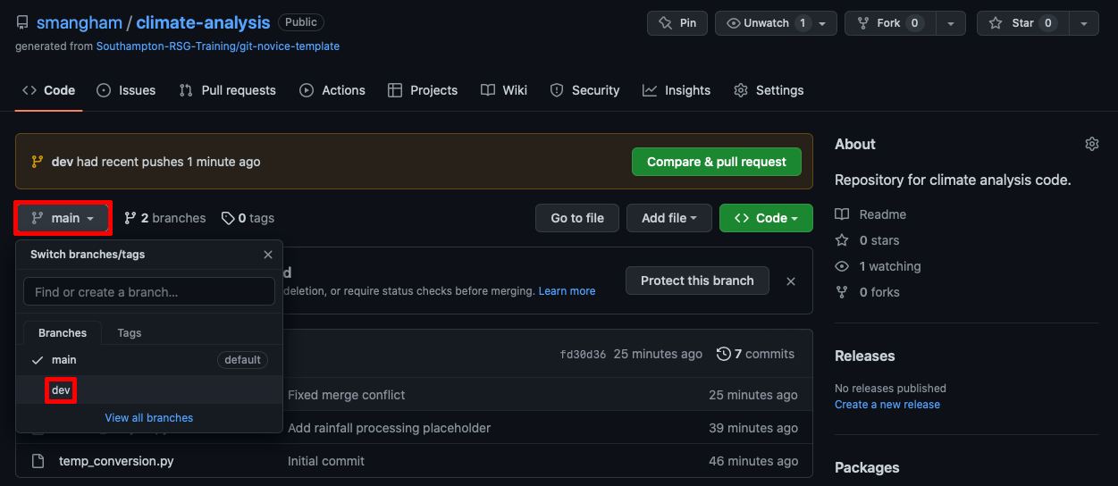This screenshot has width=1118, height=486.
Task: Open the temp_conversion.py file
Action: click(116, 461)
